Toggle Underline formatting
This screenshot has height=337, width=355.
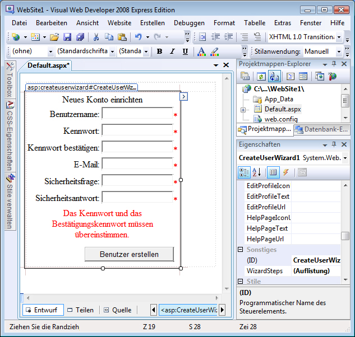click(x=185, y=52)
